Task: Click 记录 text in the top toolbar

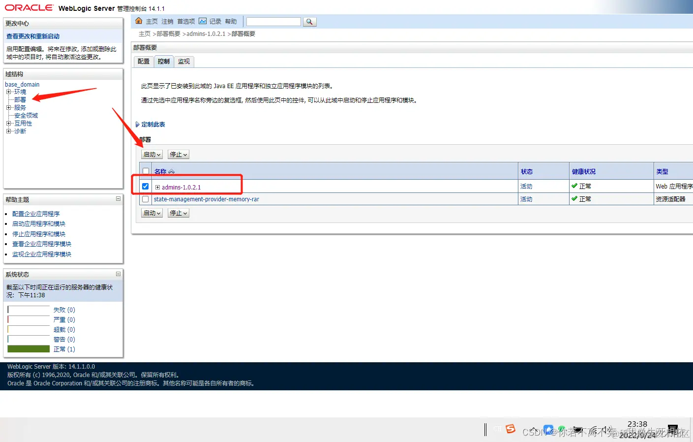Action: [x=215, y=22]
